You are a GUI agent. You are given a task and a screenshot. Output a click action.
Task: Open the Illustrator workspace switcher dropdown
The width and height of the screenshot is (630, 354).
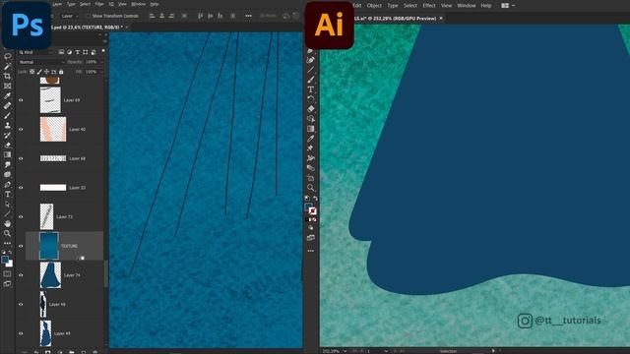pyautogui.click(x=508, y=6)
